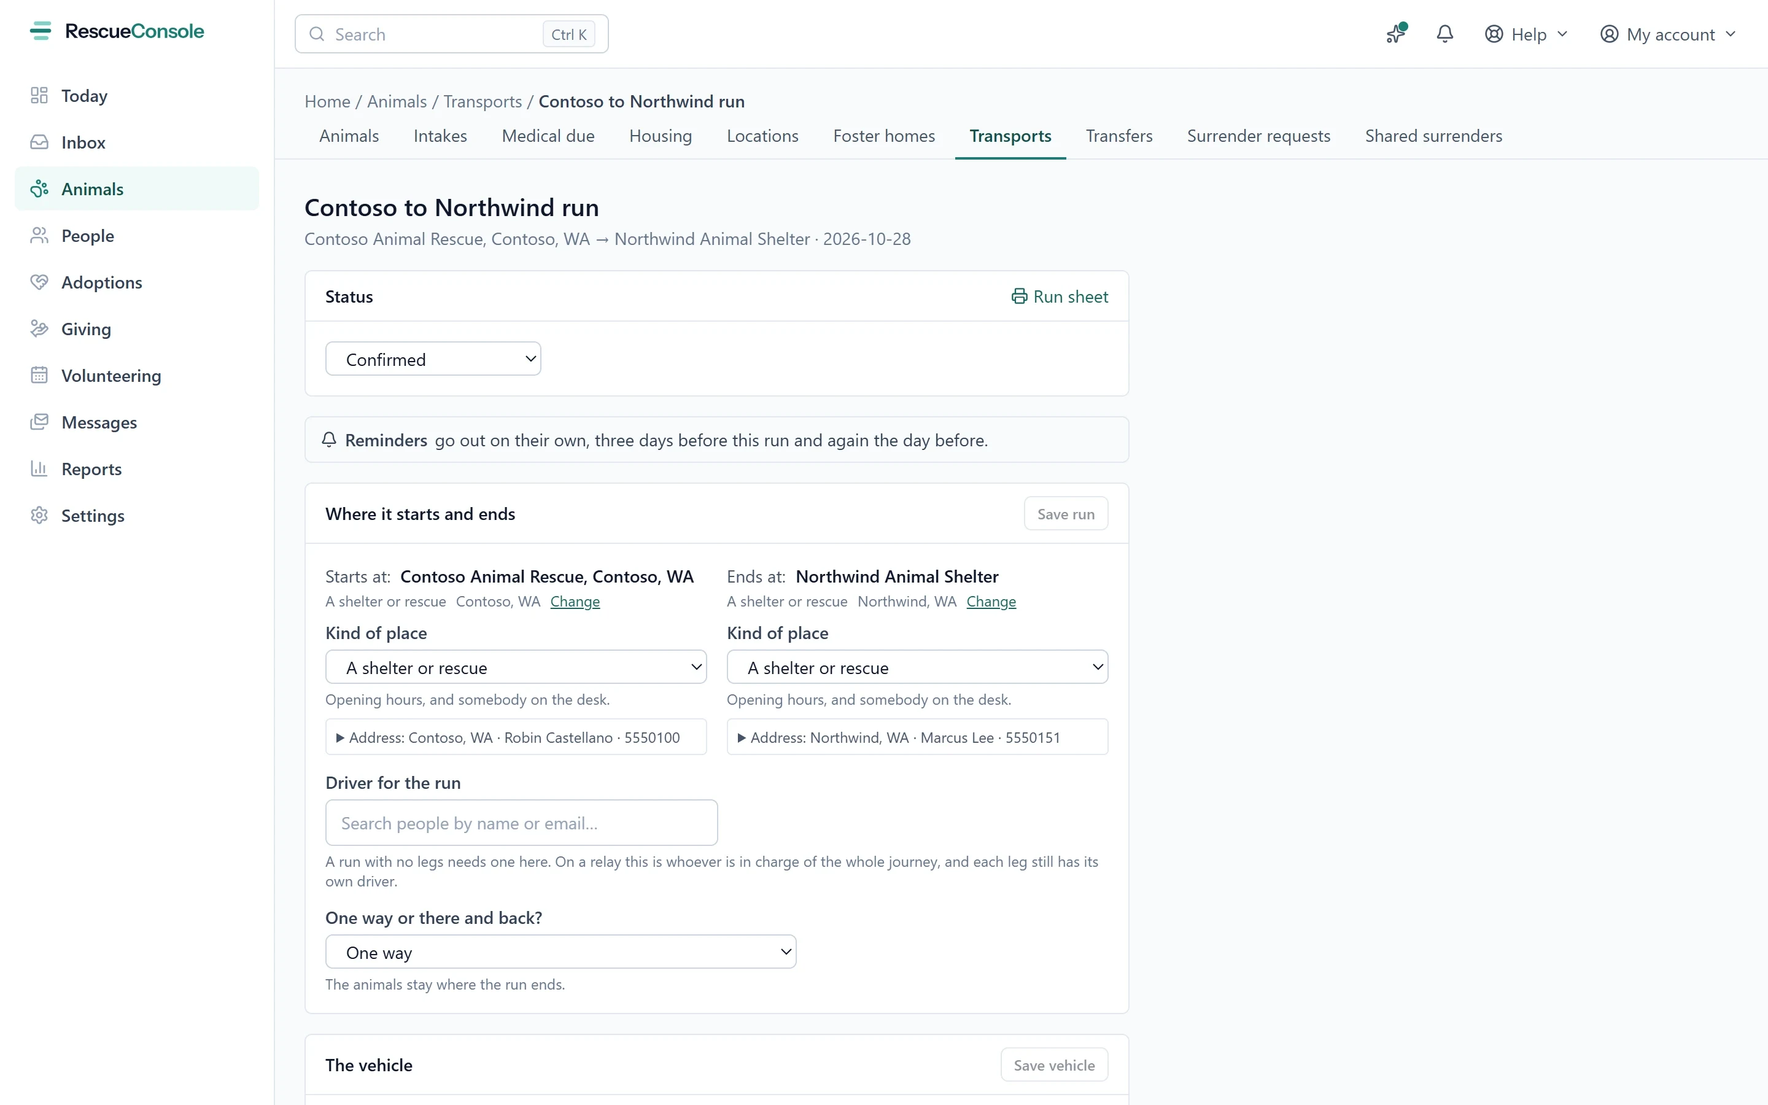Open the starting Kind of place dropdown
This screenshot has width=1768, height=1105.
pos(516,667)
